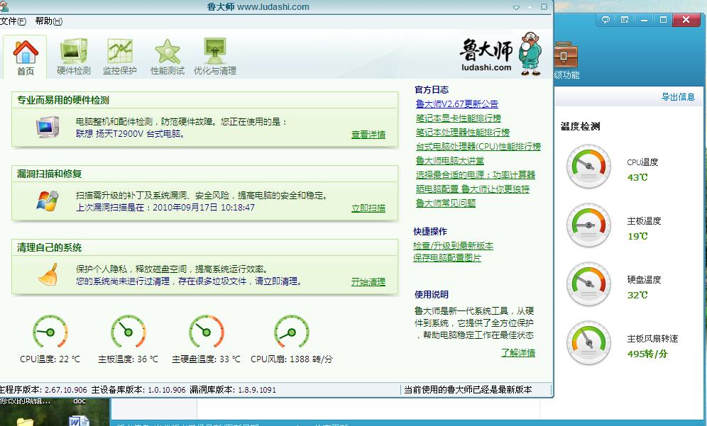Click 清理自己的系统 heading

click(x=49, y=247)
